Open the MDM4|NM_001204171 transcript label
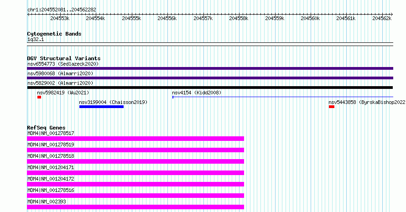 pos(51,167)
